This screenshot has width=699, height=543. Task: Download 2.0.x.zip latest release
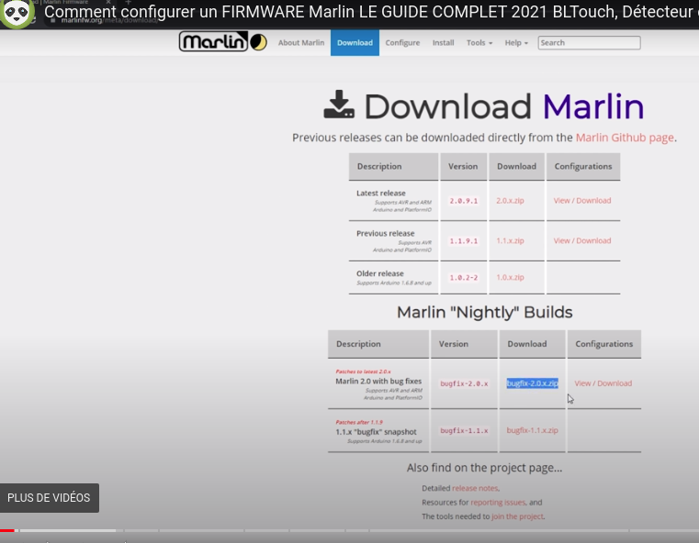510,201
